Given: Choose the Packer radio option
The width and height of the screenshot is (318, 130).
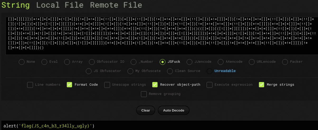Looking at the screenshot, I should [285, 62].
